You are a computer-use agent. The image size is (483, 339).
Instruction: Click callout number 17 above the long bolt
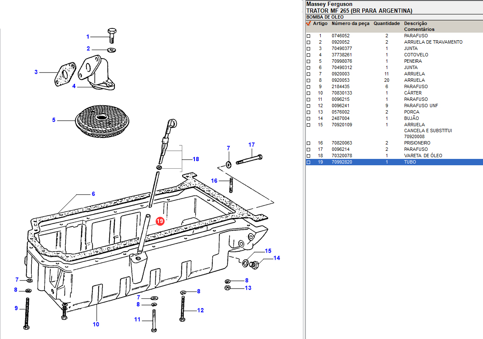coord(252,145)
